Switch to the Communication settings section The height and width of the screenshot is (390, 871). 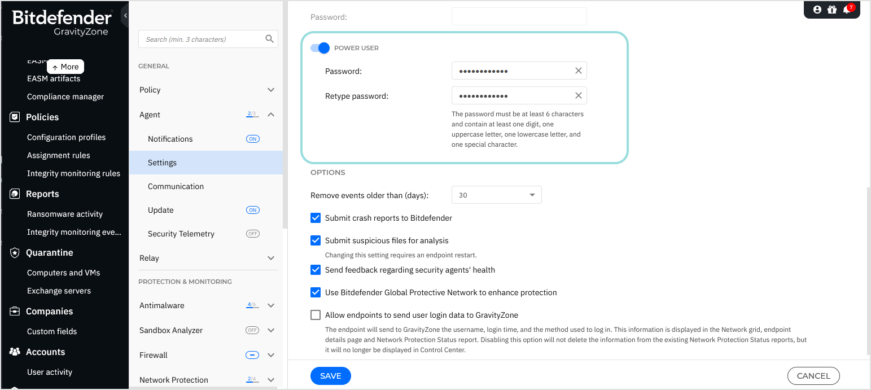[x=176, y=186]
